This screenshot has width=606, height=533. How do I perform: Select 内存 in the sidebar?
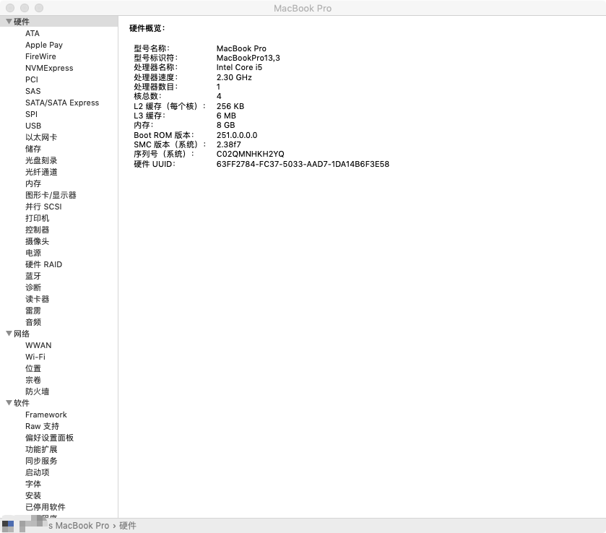pyautogui.click(x=33, y=183)
